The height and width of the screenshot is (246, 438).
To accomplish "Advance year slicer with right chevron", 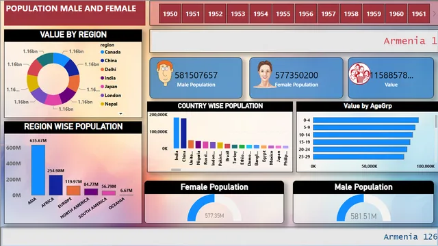I will click(x=435, y=14).
